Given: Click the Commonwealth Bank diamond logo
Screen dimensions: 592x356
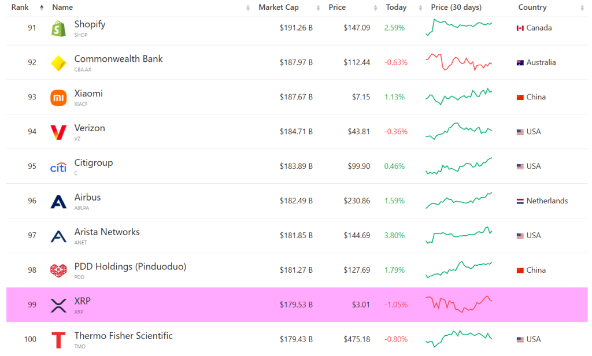Looking at the screenshot, I should tap(58, 63).
